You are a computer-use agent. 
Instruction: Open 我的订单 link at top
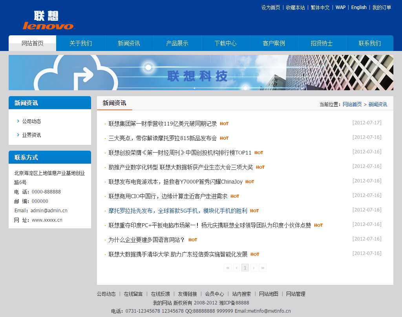(382, 7)
